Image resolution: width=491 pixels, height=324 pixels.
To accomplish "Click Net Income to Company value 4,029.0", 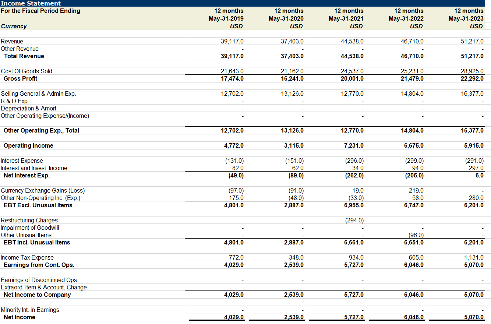I will point(232,295).
